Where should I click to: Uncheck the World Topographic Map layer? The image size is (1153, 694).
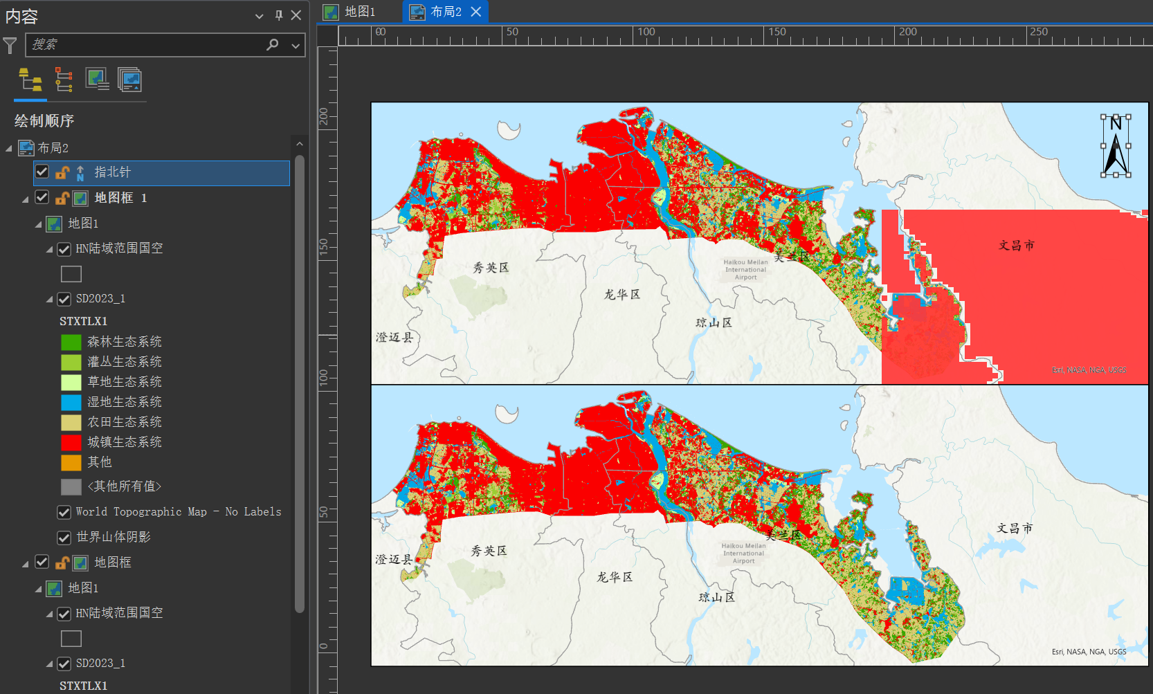point(64,512)
